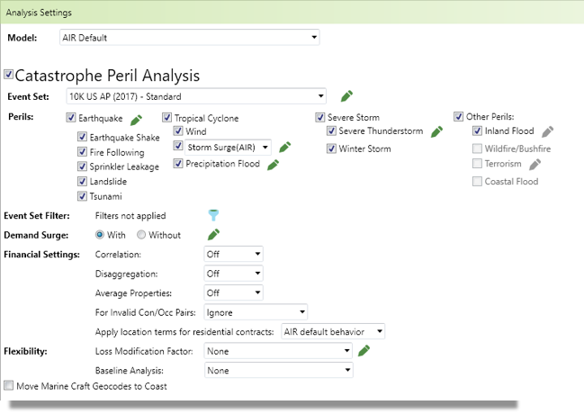Viewport: 584px width, 414px height.
Task: Open the Correlation dropdown
Action: point(234,254)
